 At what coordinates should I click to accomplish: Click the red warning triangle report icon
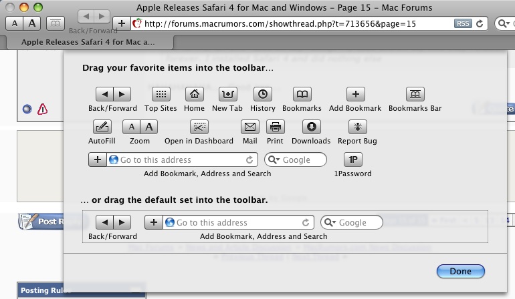point(42,109)
